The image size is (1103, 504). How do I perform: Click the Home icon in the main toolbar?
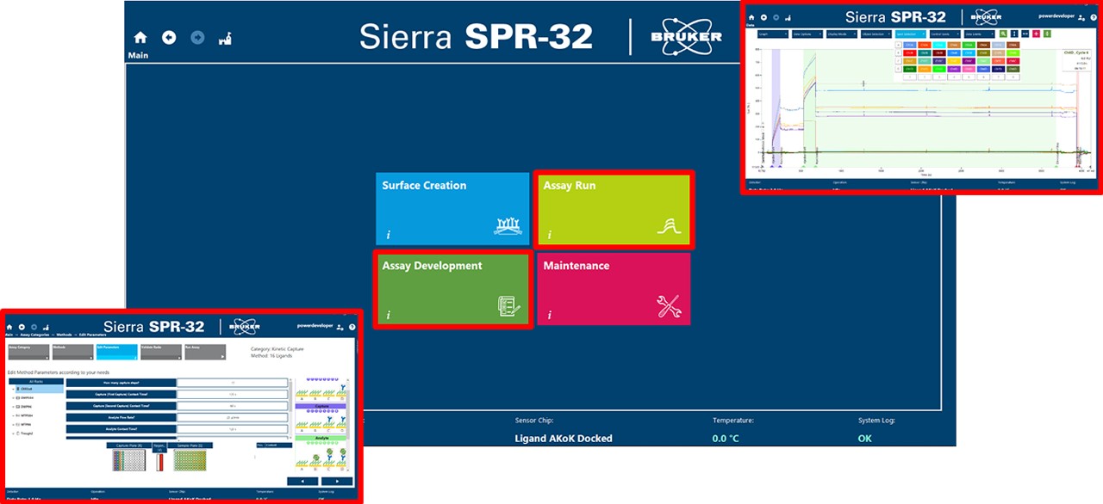[139, 37]
